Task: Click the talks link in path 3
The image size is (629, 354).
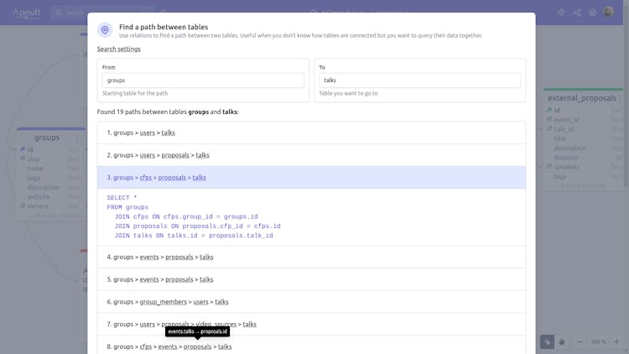Action: [199, 177]
